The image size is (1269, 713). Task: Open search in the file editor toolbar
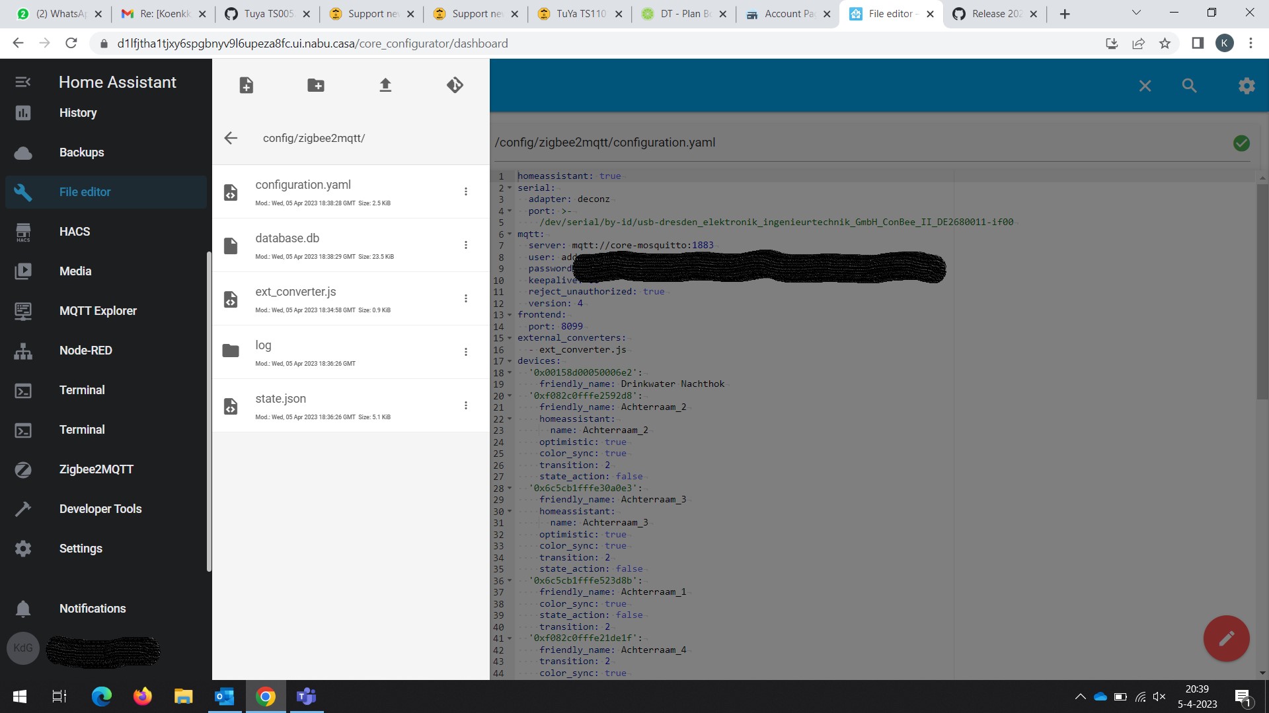[x=1188, y=85]
